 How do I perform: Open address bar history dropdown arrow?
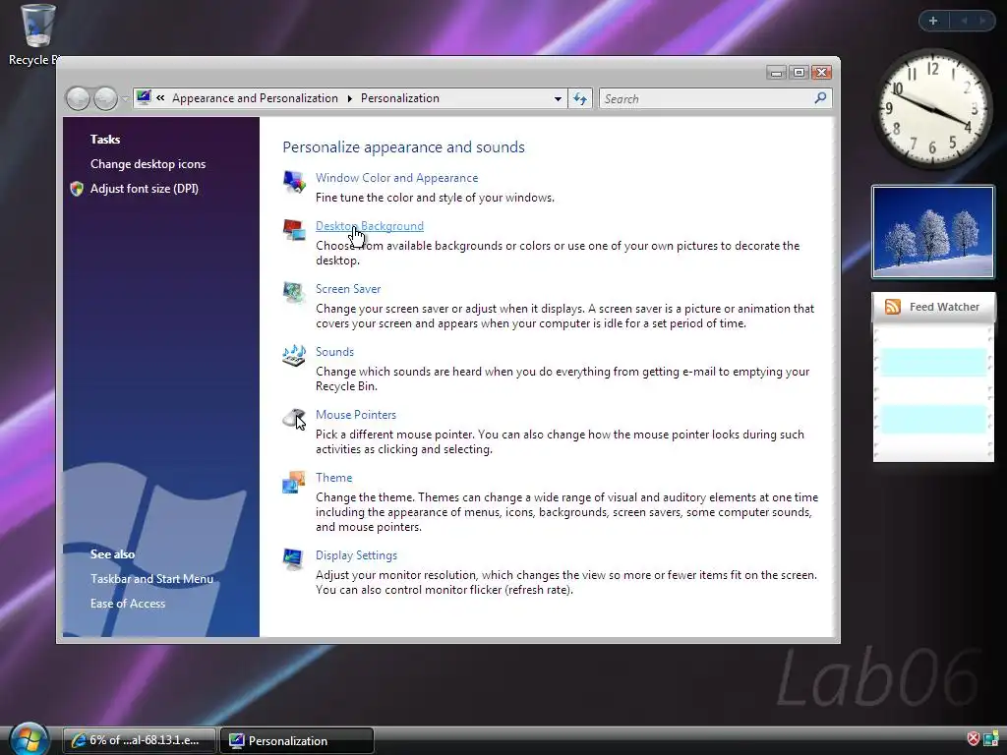[558, 99]
